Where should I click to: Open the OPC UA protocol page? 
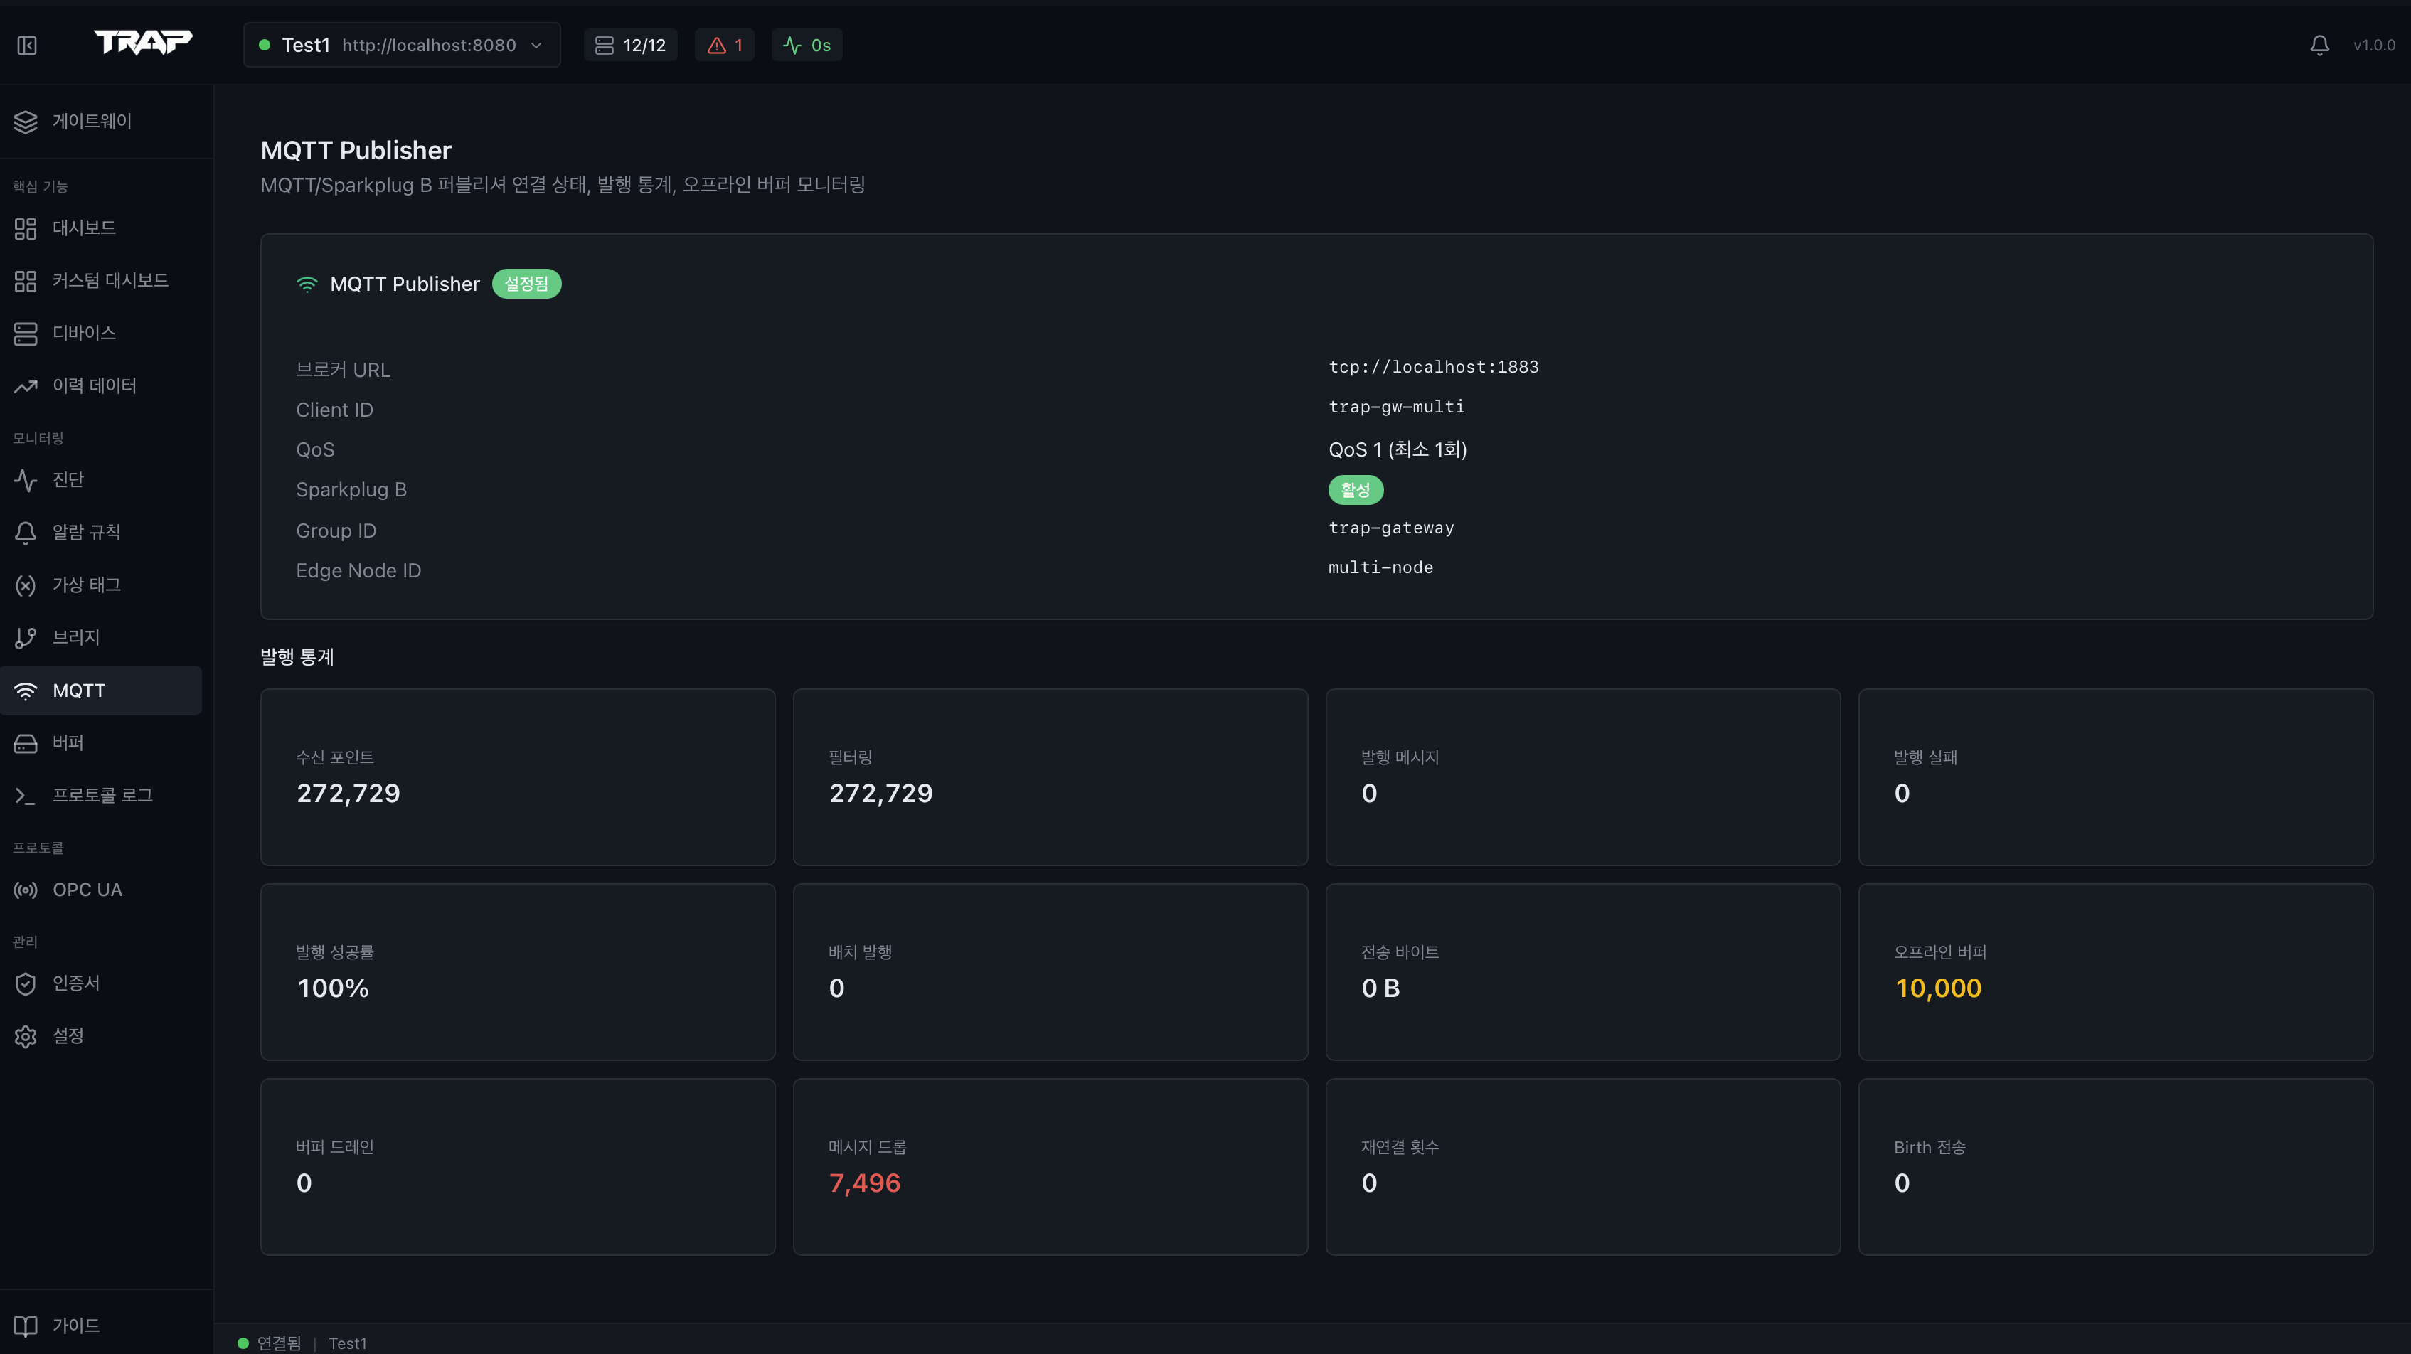coord(87,889)
